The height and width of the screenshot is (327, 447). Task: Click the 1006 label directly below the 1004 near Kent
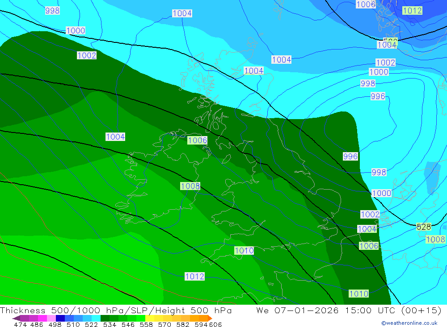(369, 246)
